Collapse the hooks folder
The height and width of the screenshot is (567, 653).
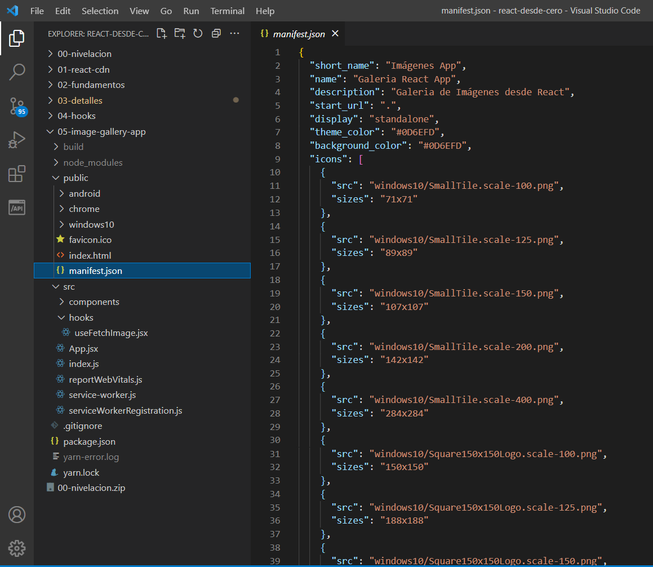(x=81, y=318)
